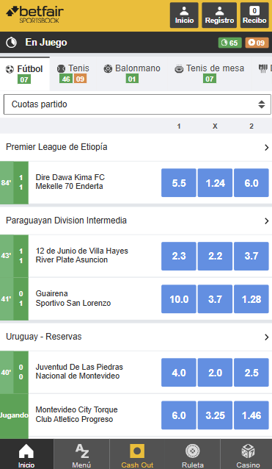
Task: Open the Recibo betslip counter
Action: point(254,15)
